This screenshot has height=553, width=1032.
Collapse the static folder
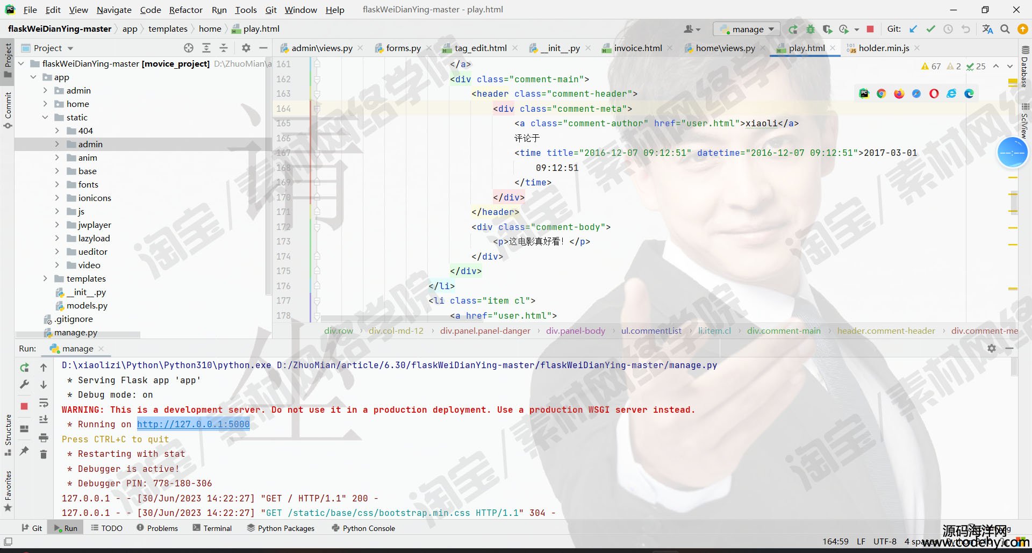point(45,118)
